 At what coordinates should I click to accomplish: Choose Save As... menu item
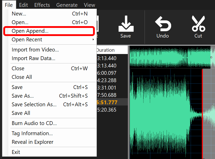50,96
